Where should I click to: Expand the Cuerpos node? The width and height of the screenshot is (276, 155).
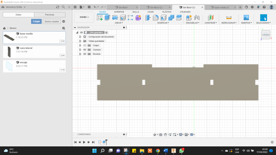point(80,49)
